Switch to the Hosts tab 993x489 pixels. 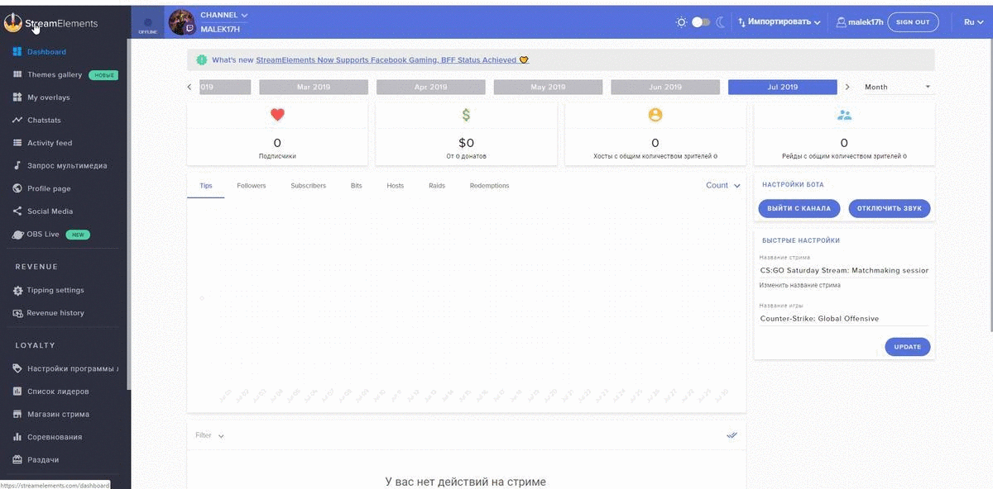pyautogui.click(x=396, y=186)
